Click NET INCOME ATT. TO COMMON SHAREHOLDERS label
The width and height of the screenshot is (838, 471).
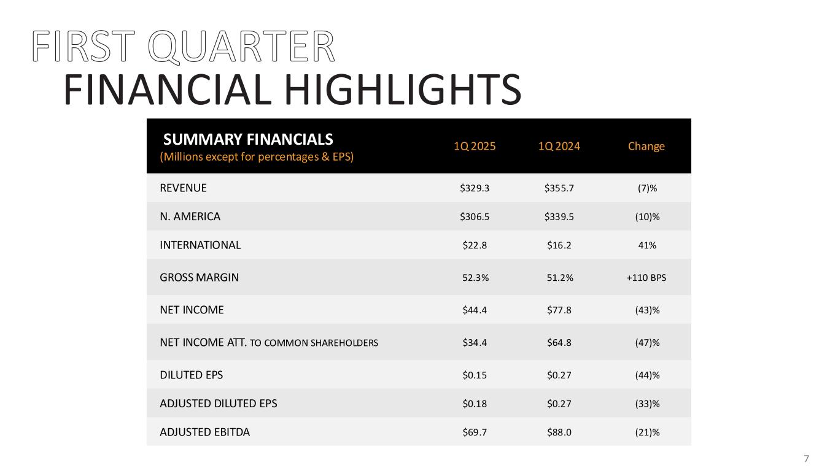[x=268, y=342]
